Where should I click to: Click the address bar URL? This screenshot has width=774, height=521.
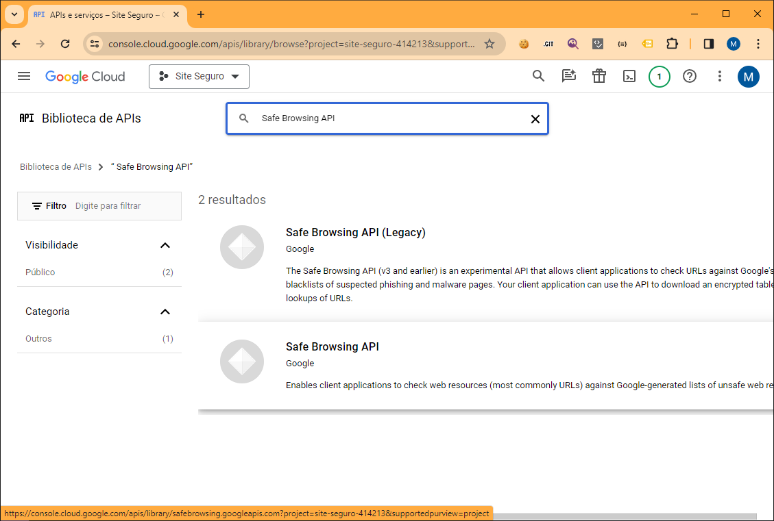point(291,44)
